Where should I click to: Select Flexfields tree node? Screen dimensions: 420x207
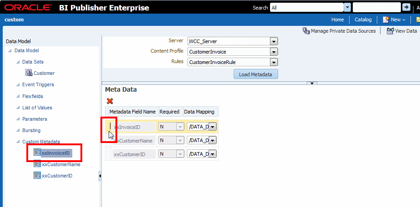tap(33, 96)
